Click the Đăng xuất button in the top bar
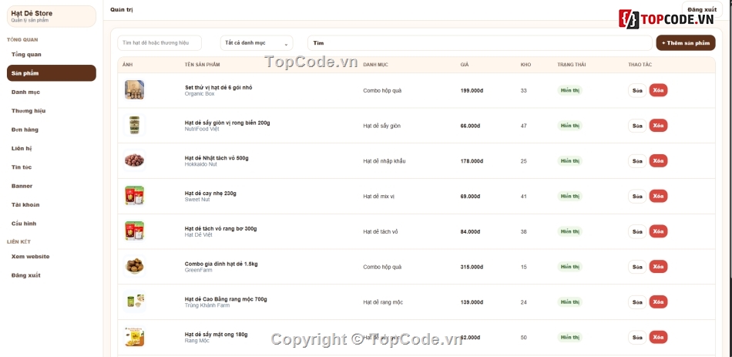The image size is (732, 357). pyautogui.click(x=702, y=10)
